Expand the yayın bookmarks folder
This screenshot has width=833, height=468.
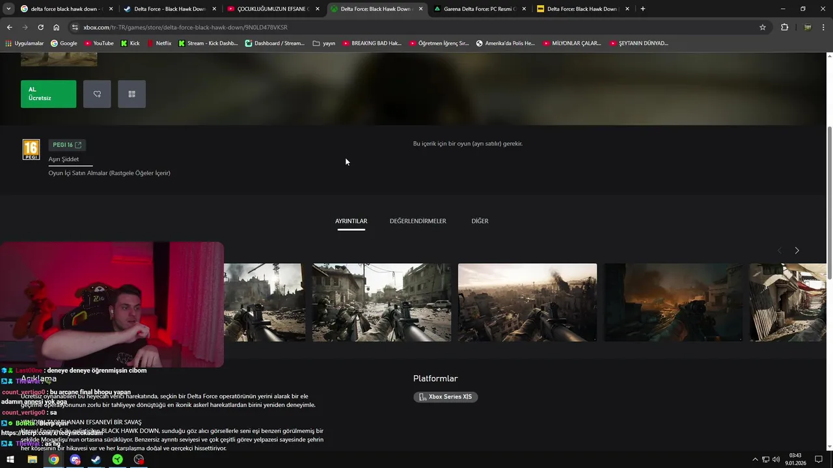pyautogui.click(x=324, y=44)
